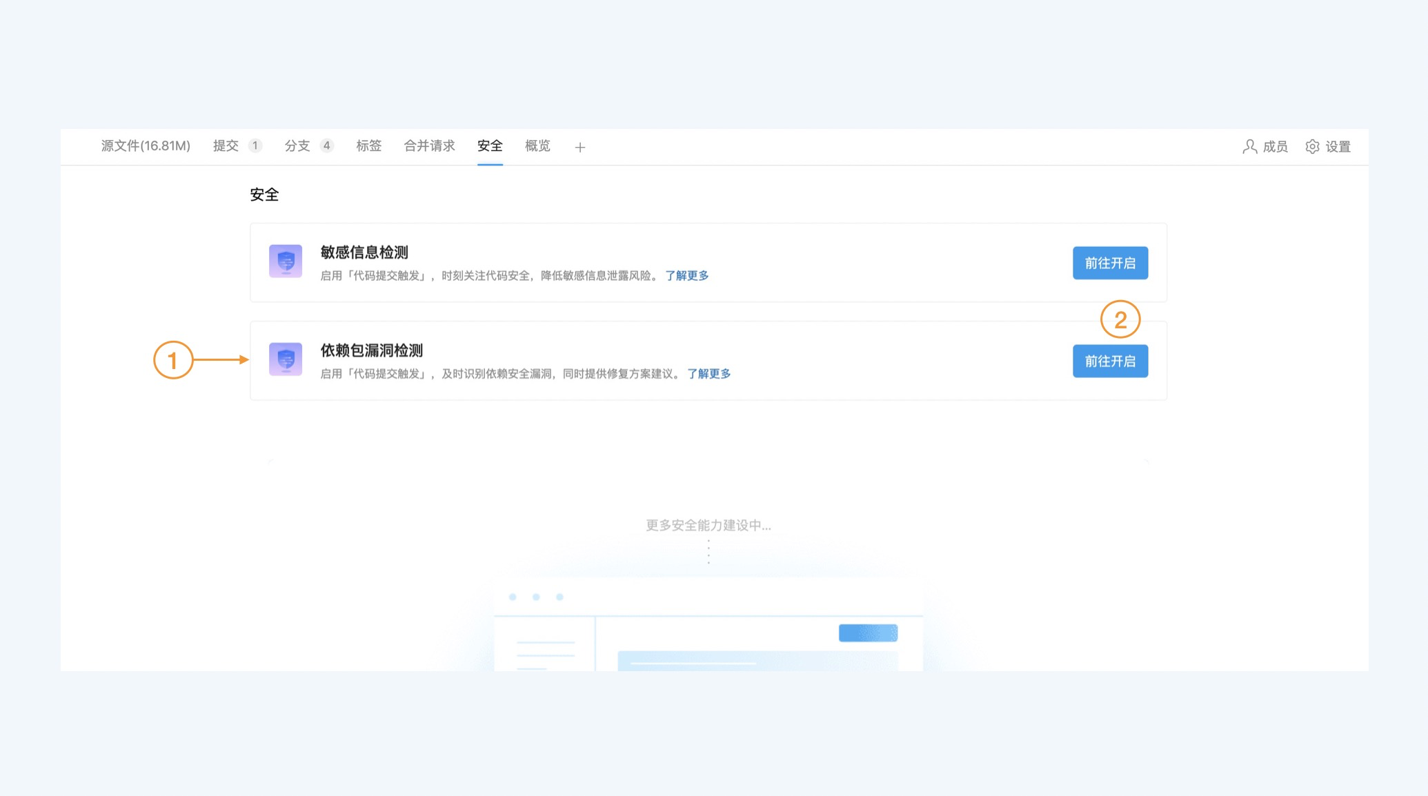
Task: Click the 更多安全能力建设中... text
Action: click(x=708, y=526)
